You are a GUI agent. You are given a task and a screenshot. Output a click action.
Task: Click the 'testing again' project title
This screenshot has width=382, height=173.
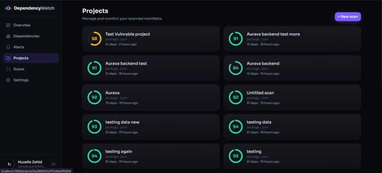(118, 152)
